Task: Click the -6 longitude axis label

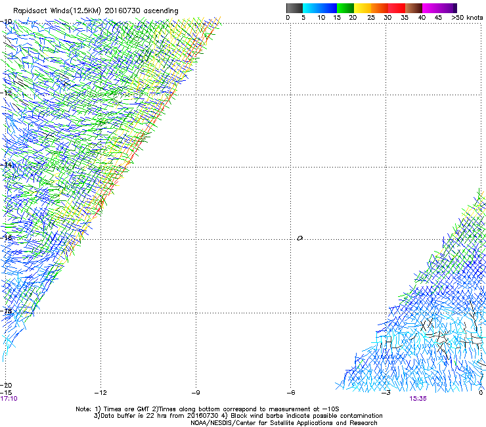Action: 291,393
